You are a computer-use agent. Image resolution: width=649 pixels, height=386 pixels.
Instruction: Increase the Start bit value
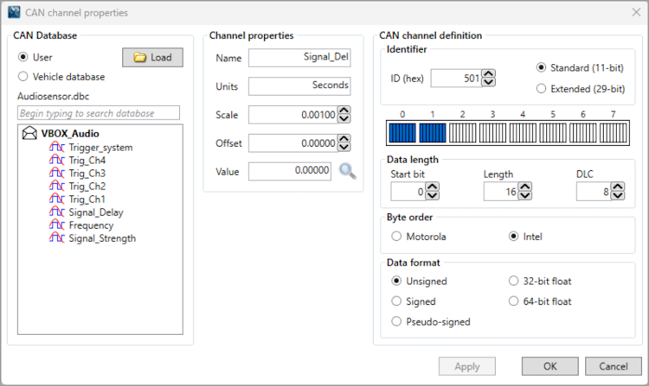pyautogui.click(x=433, y=187)
